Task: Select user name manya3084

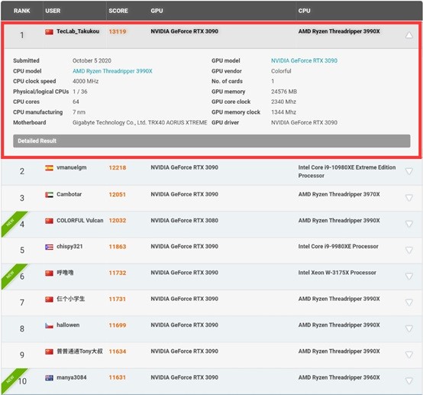Action: click(72, 377)
